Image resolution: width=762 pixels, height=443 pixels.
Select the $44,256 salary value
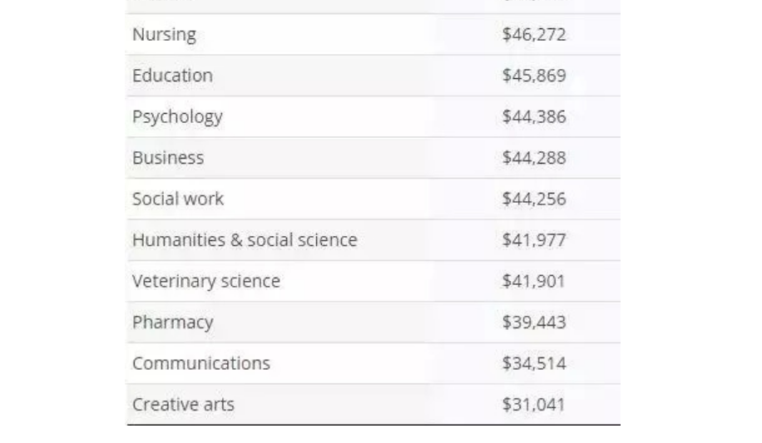click(x=533, y=199)
